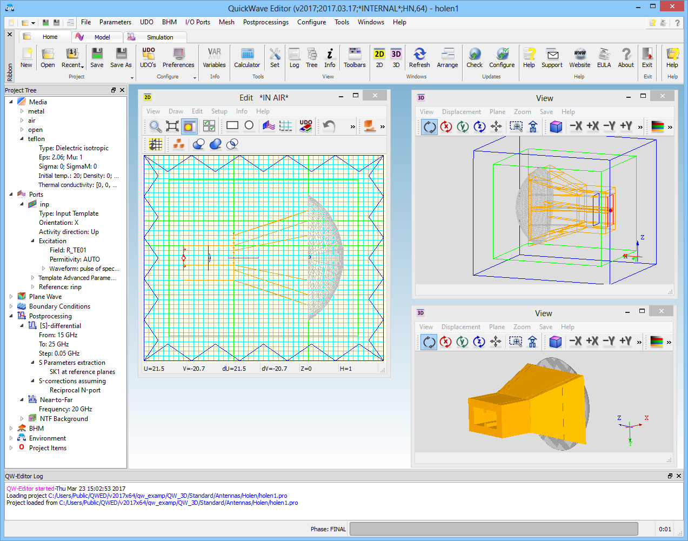The width and height of the screenshot is (688, 541).
Task: Expand the Plane Wave tree node
Action: click(x=11, y=296)
